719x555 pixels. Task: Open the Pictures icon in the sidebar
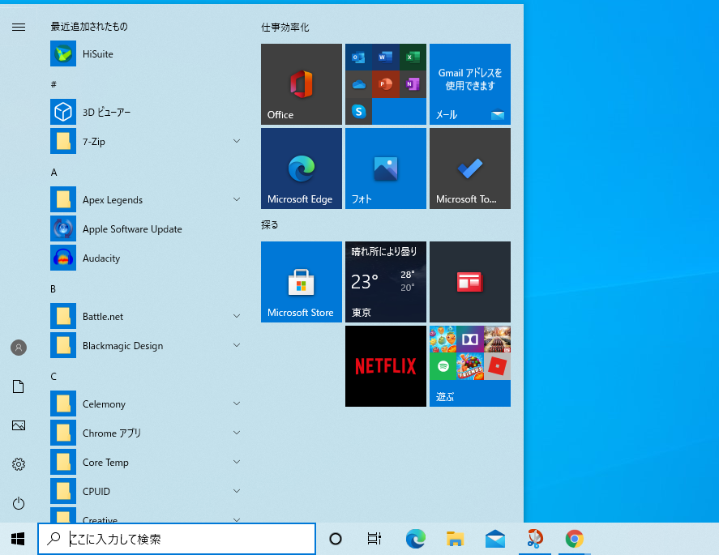click(18, 425)
